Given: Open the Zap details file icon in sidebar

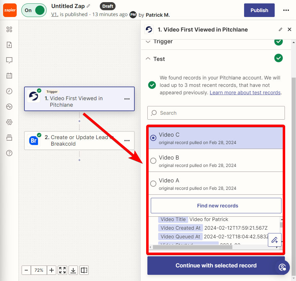Looking at the screenshot, I should pyautogui.click(x=9, y=45).
